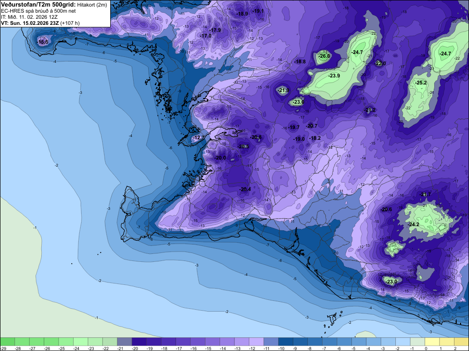Click the bold "-21.9" temperature label
This screenshot has width=469, height=351.
pos(283,90)
